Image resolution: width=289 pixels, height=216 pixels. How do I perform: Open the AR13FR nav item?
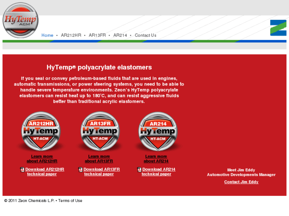tap(97, 35)
